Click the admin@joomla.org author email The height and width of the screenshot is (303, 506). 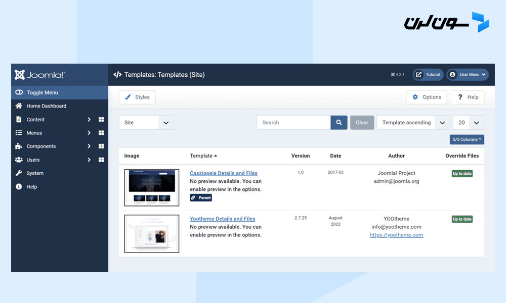tap(396, 181)
